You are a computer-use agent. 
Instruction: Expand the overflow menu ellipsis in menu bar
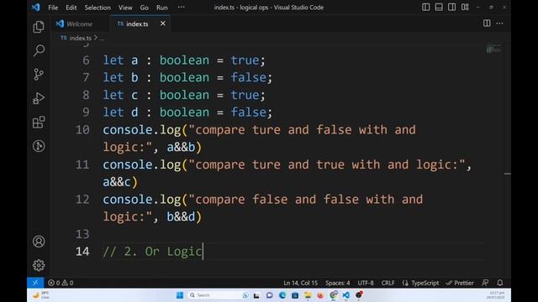182,8
